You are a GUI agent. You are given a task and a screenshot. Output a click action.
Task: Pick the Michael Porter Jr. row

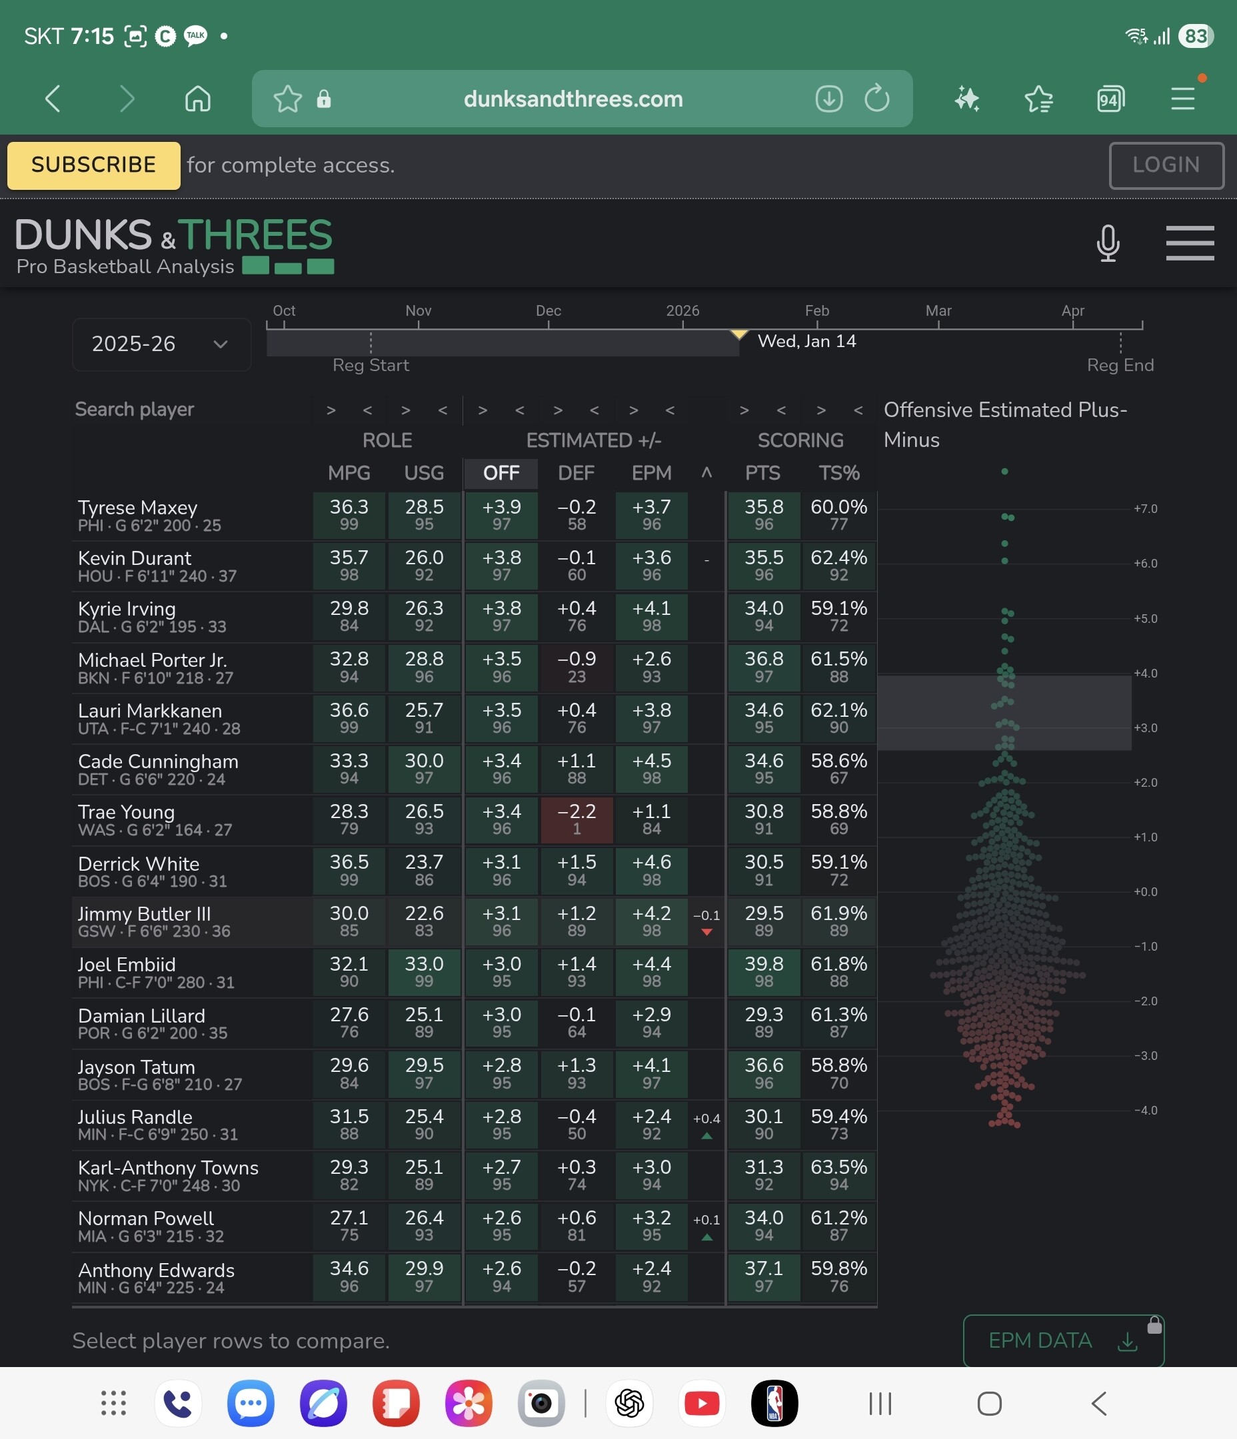click(475, 668)
